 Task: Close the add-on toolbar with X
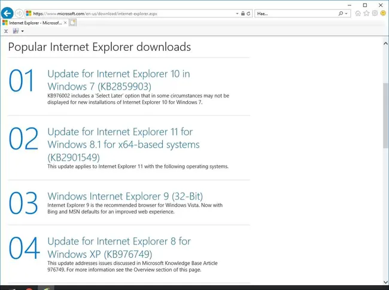coord(6,31)
